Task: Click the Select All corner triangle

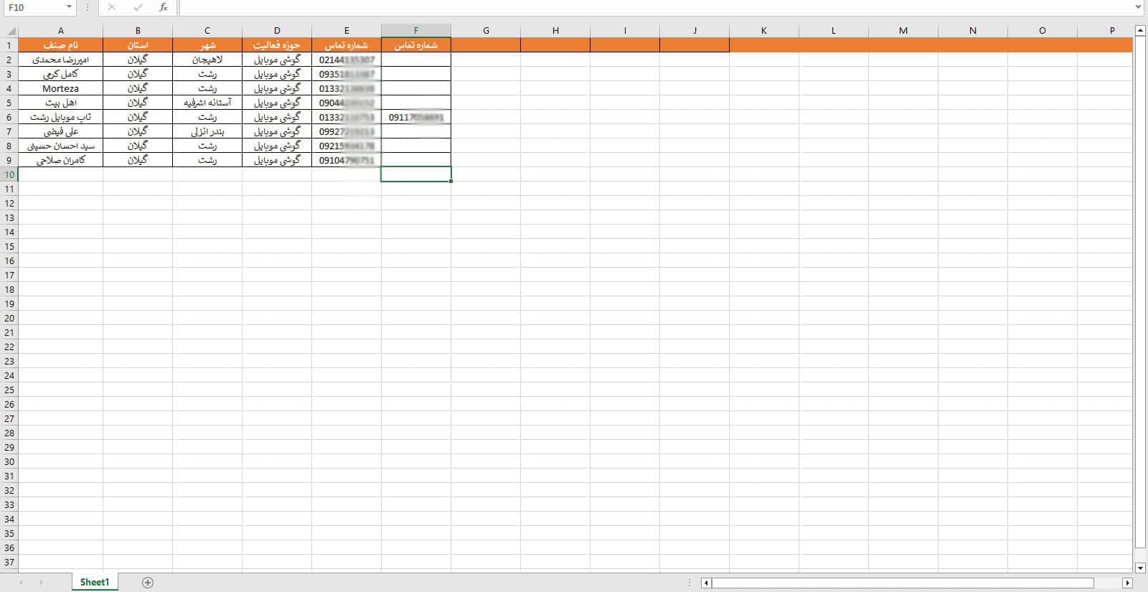Action: point(9,31)
